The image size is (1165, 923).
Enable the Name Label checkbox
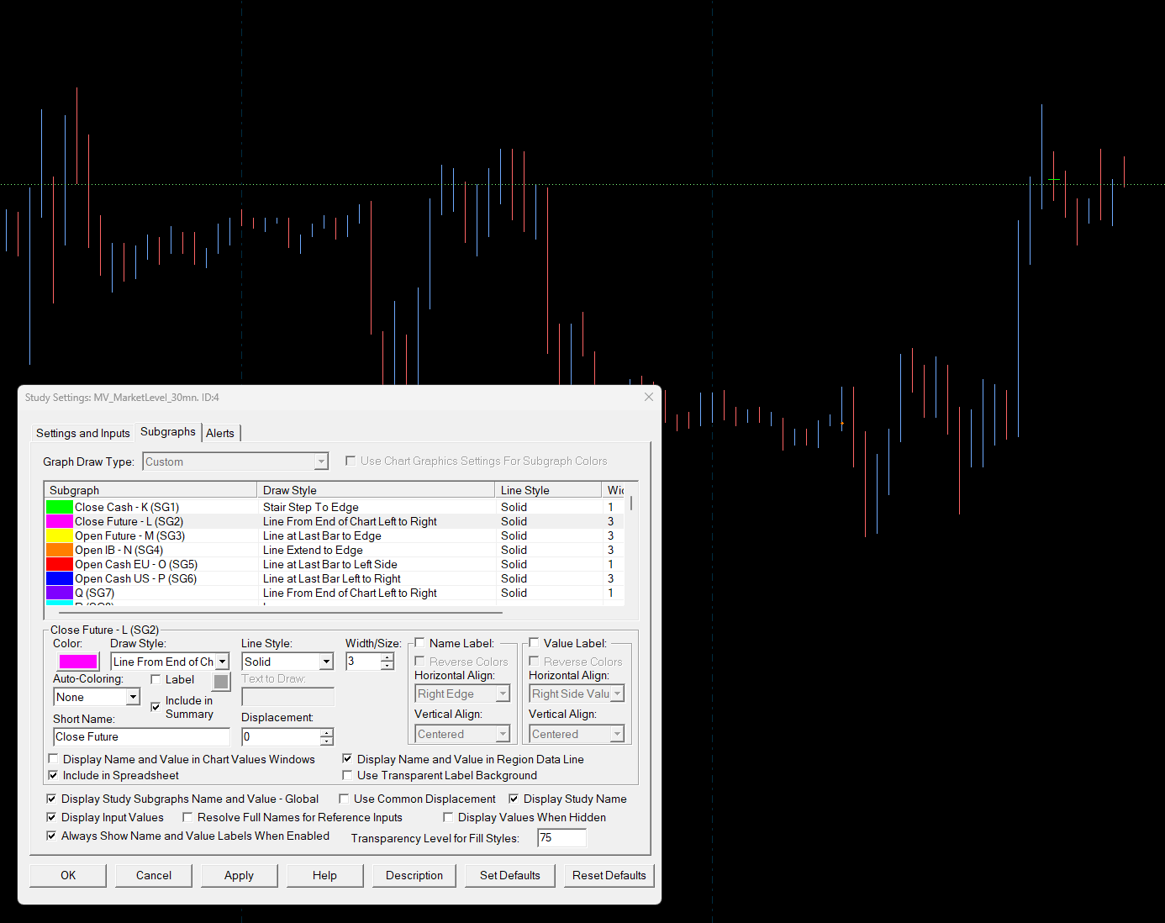pos(419,643)
